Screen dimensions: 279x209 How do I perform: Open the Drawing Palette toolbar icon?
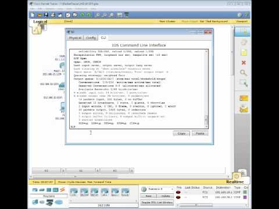click(x=120, y=15)
